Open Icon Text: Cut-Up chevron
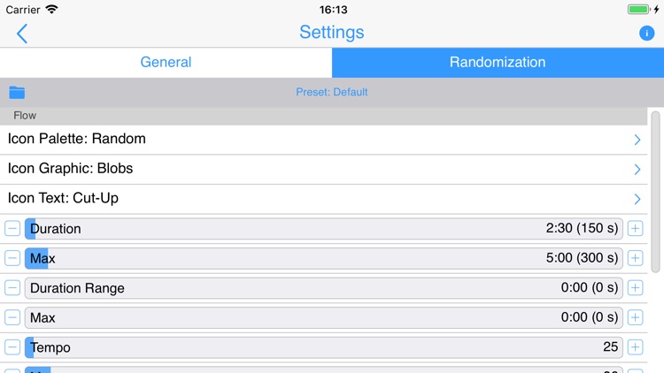The width and height of the screenshot is (664, 373). [x=637, y=199]
